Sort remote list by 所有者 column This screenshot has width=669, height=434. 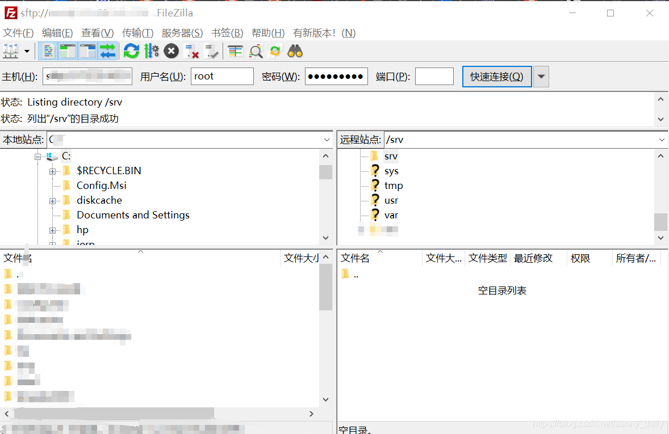636,258
